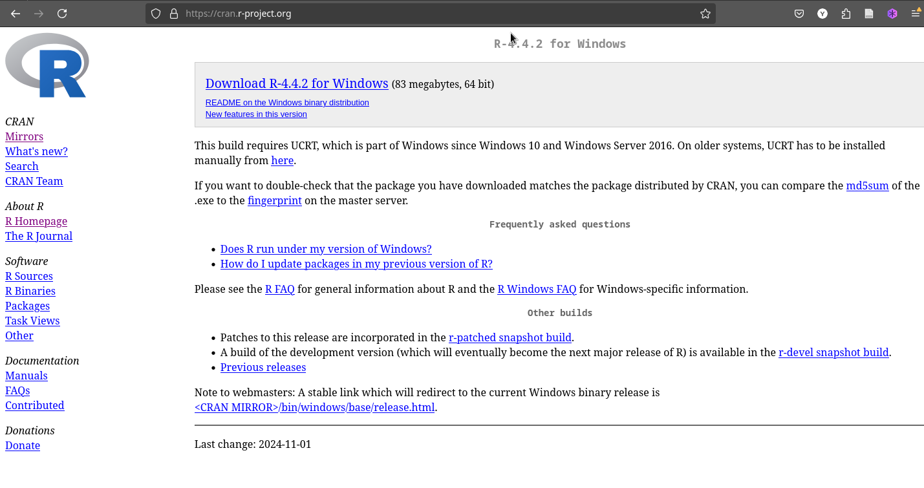Open the R Homepage sidebar link
924x488 pixels.
coord(36,221)
